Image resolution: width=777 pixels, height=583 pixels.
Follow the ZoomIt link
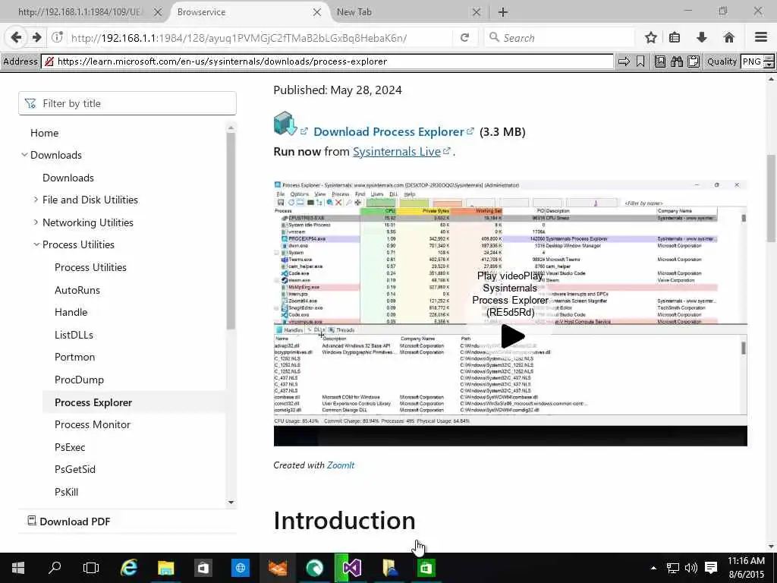(341, 465)
